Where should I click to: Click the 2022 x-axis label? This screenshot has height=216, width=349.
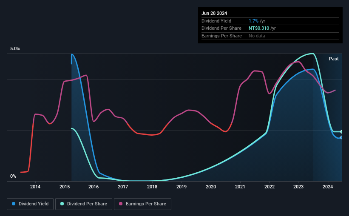click(x=270, y=187)
